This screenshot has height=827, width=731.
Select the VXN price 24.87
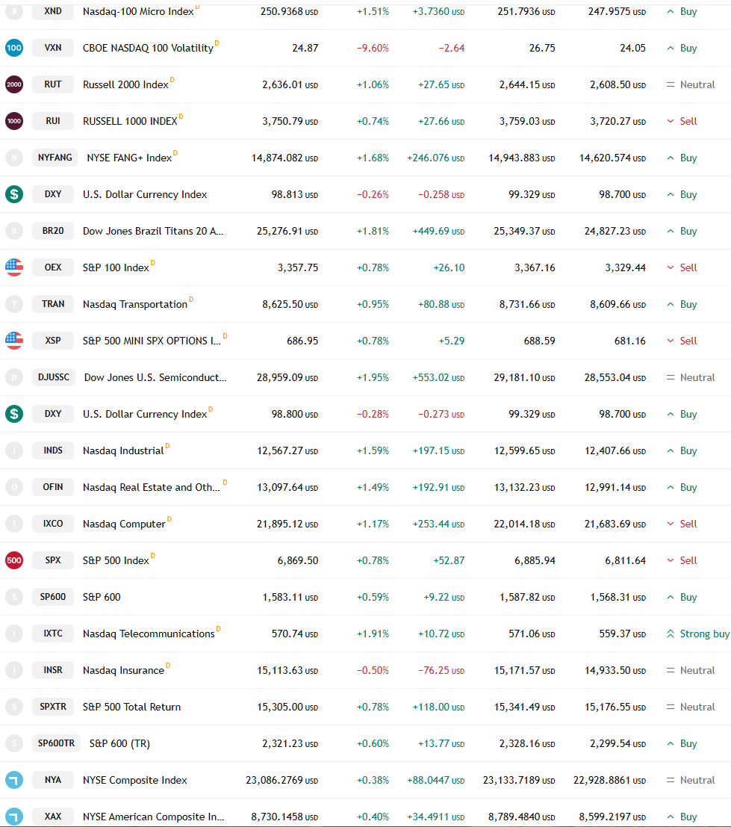click(x=305, y=48)
